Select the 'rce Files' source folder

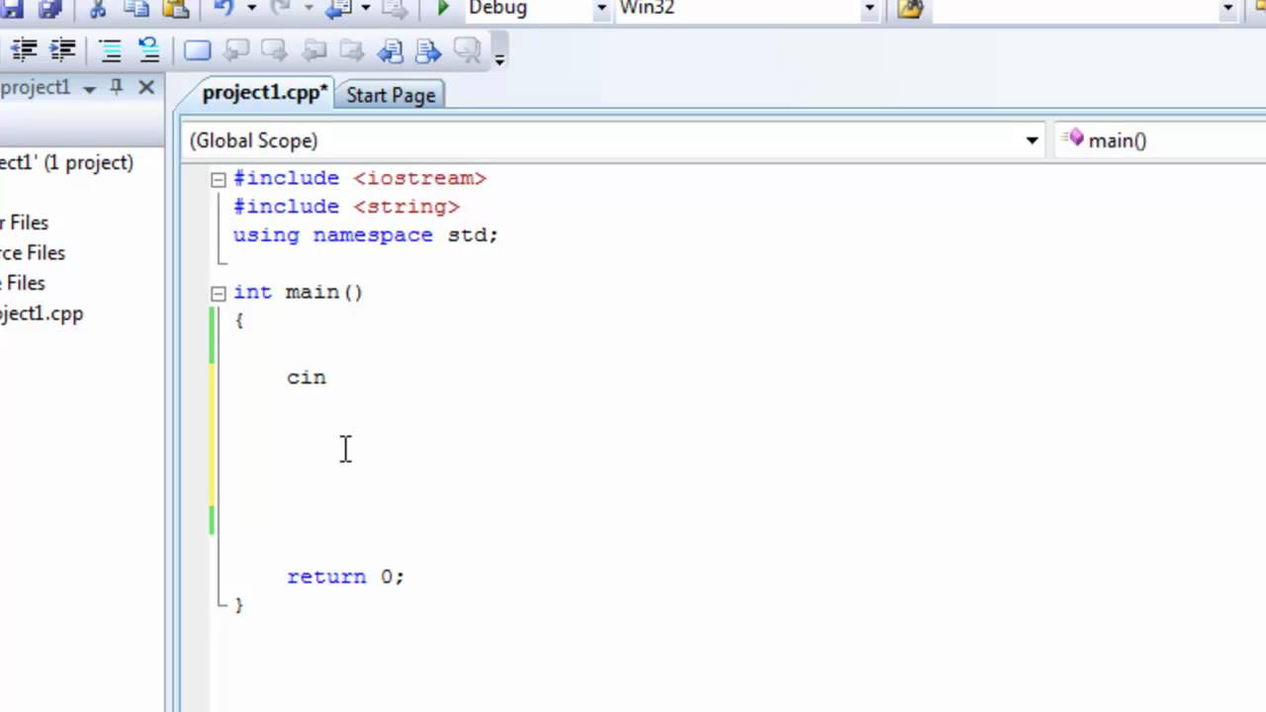33,252
